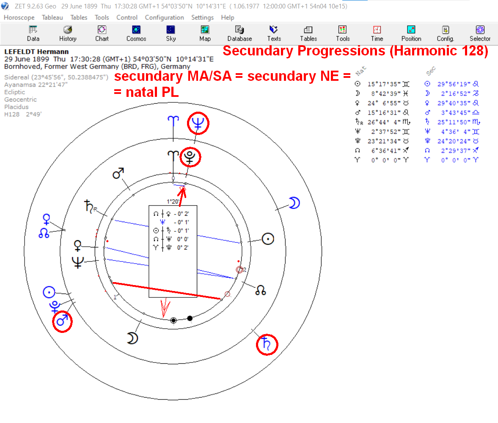This screenshot has height=423, width=498.
Task: Click the black North Node glyph
Action: click(261, 290)
